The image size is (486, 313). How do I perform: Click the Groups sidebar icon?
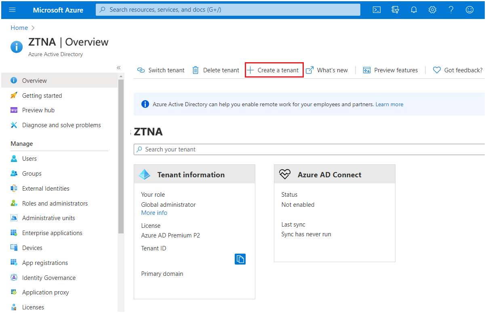[x=14, y=174]
